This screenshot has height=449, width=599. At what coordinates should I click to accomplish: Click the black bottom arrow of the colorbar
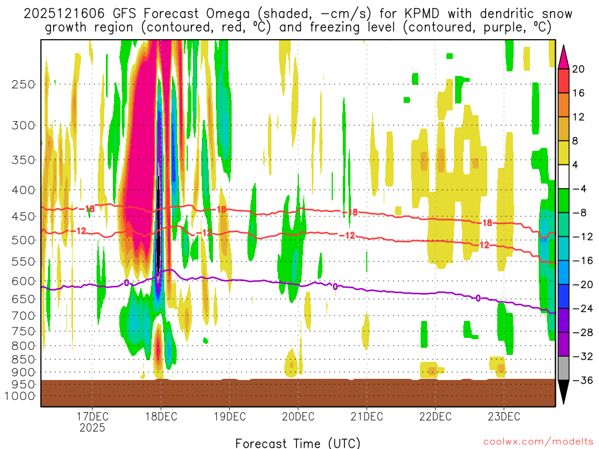click(563, 392)
